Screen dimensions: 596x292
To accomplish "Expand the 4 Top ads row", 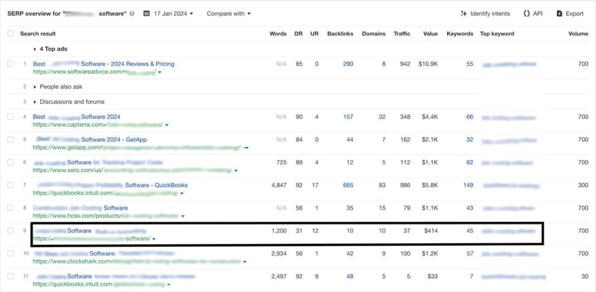I will pos(35,49).
